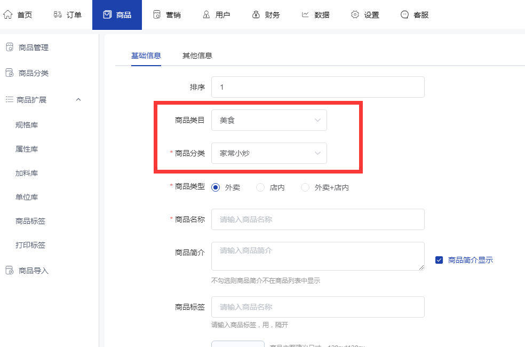
Task: Select the 外卖 product type radio
Action: 216,187
